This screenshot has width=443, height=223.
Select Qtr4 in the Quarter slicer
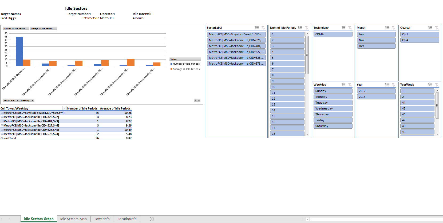click(419, 40)
